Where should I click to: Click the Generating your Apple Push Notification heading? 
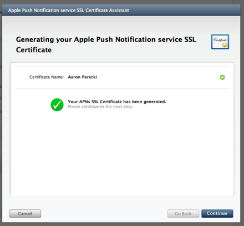pos(106,44)
